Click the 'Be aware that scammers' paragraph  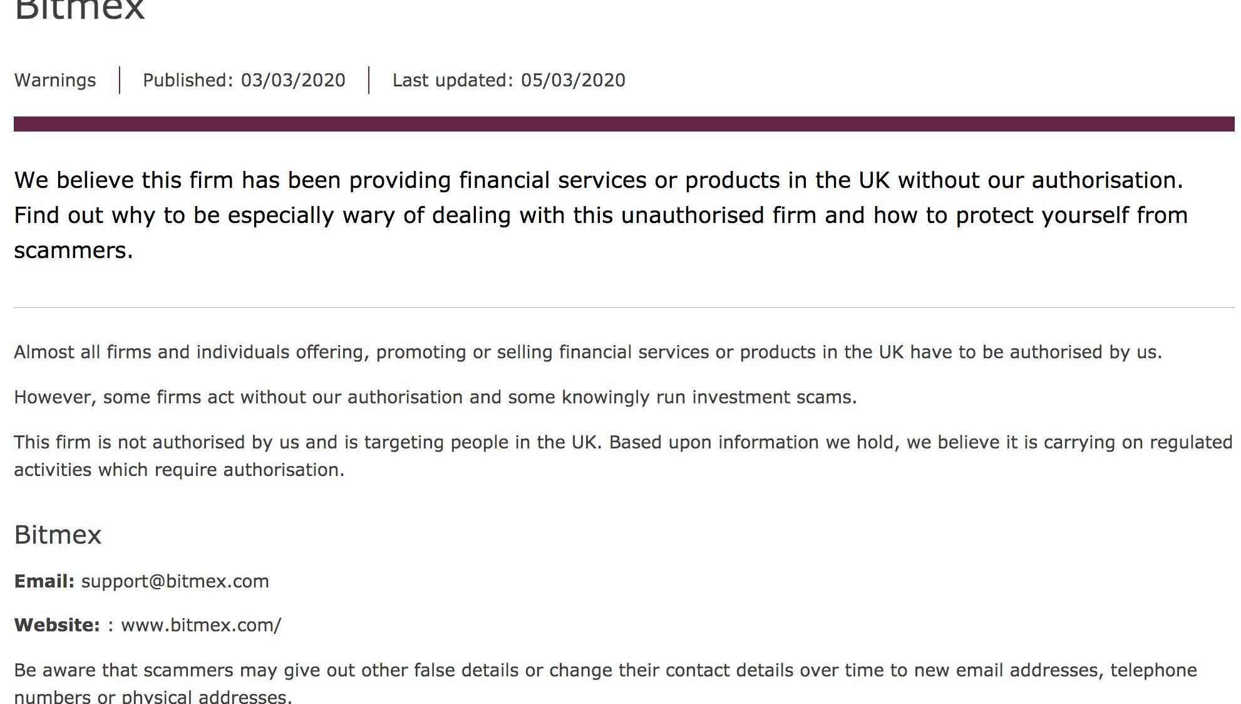[x=605, y=670]
